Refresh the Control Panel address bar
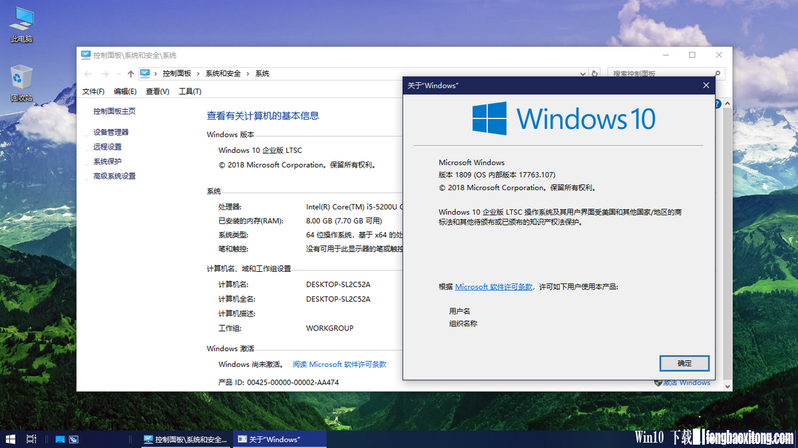Screen dimensions: 798x448 594,74
